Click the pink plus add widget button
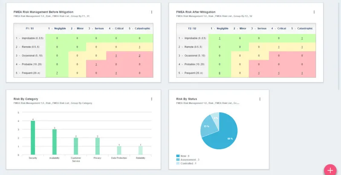Image resolution: width=341 pixels, height=175 pixels. coord(330,170)
